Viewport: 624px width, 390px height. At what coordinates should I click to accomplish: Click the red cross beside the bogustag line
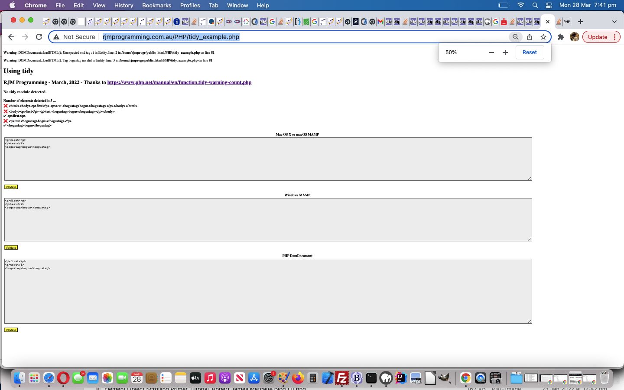(x=5, y=121)
